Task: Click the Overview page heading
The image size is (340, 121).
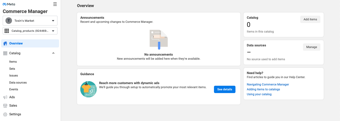Action: click(x=85, y=6)
